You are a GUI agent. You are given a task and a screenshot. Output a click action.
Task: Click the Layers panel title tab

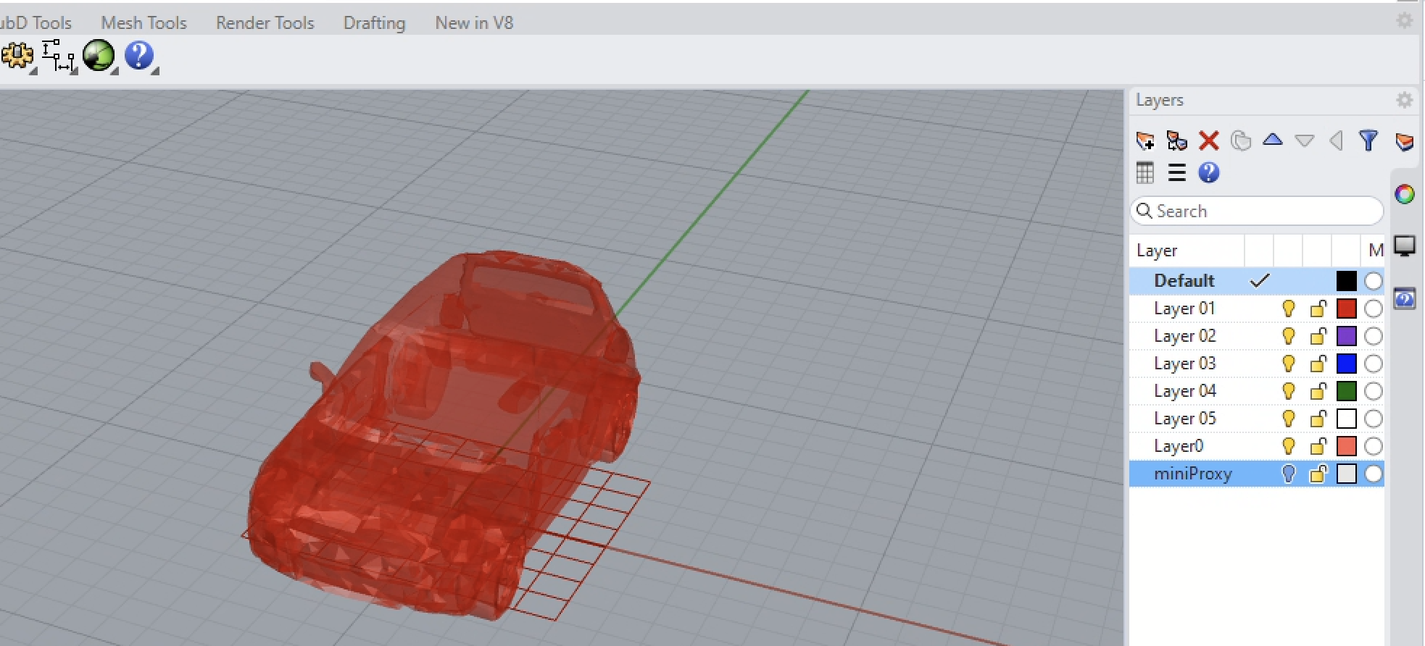click(1159, 100)
